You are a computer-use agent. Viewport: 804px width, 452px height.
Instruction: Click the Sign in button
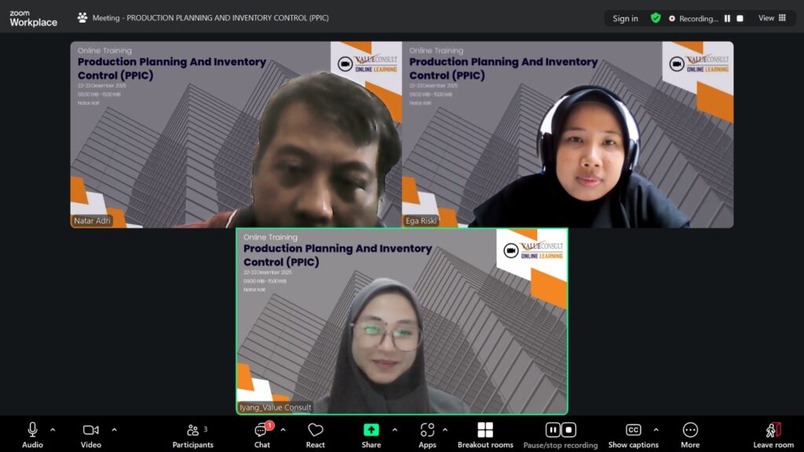click(x=625, y=17)
